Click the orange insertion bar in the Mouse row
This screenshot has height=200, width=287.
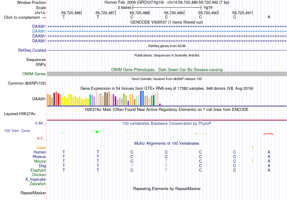(x=252, y=161)
